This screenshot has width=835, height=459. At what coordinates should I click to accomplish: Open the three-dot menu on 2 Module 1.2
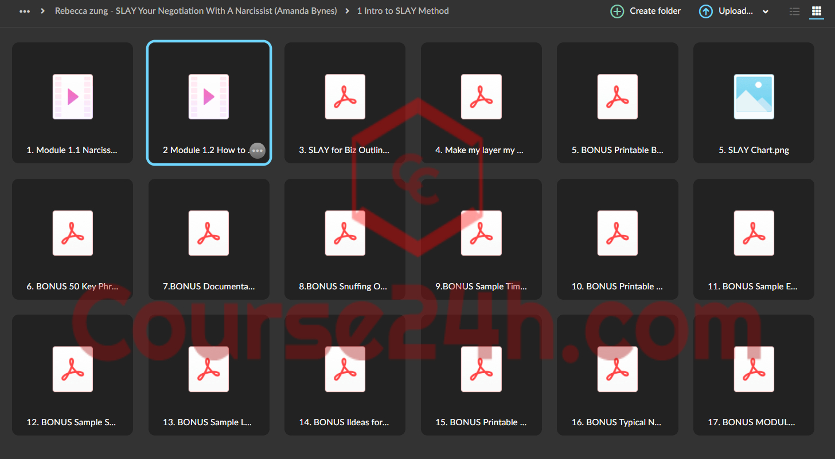pyautogui.click(x=257, y=150)
